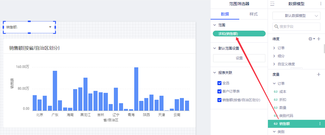Switch to the 样式 tab
This screenshot has width=325, height=135.
click(x=253, y=14)
